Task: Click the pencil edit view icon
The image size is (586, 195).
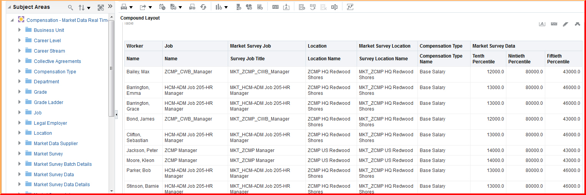Action: [x=565, y=24]
